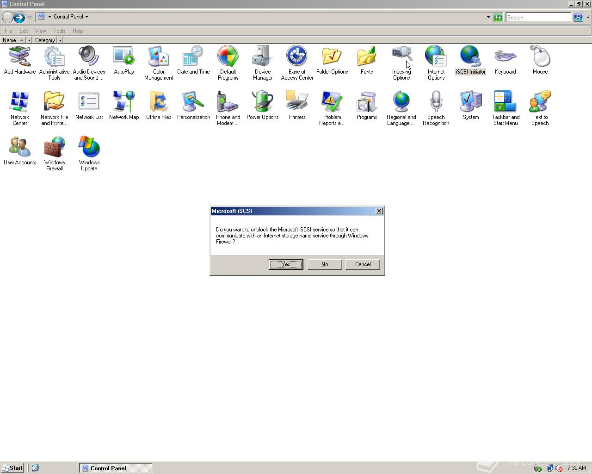Click Yes in the Microsoft iSCSI dialog
This screenshot has width=592, height=474.
pos(286,264)
